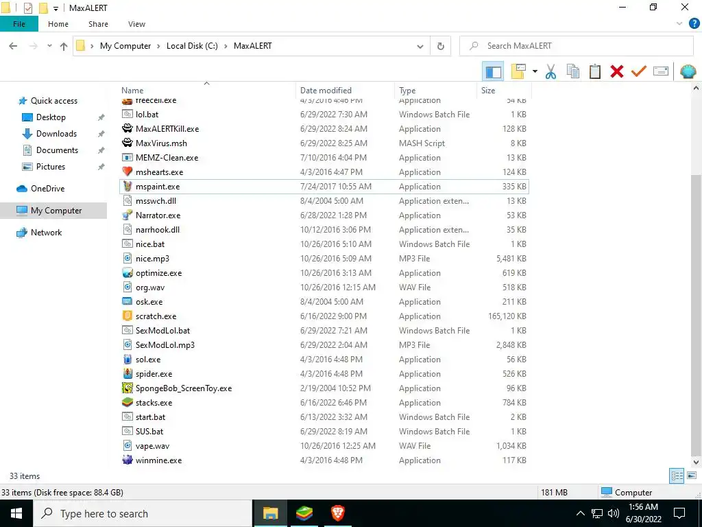Switch to the View ribbon tab
This screenshot has height=527, width=702.
click(x=136, y=24)
